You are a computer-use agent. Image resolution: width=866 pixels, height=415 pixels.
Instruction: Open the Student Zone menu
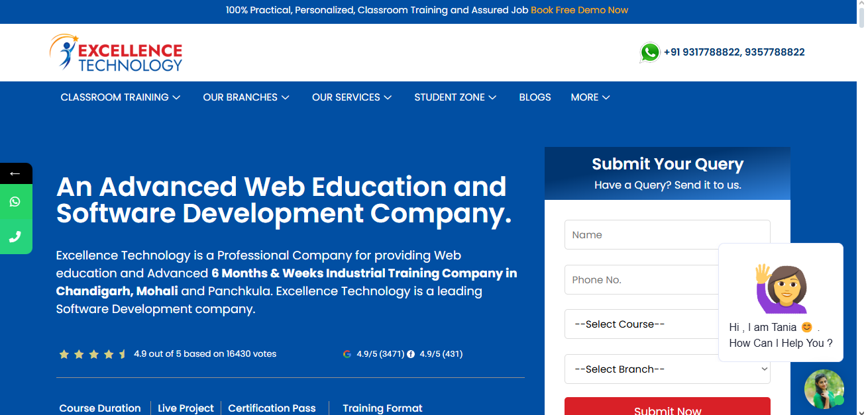tap(455, 97)
